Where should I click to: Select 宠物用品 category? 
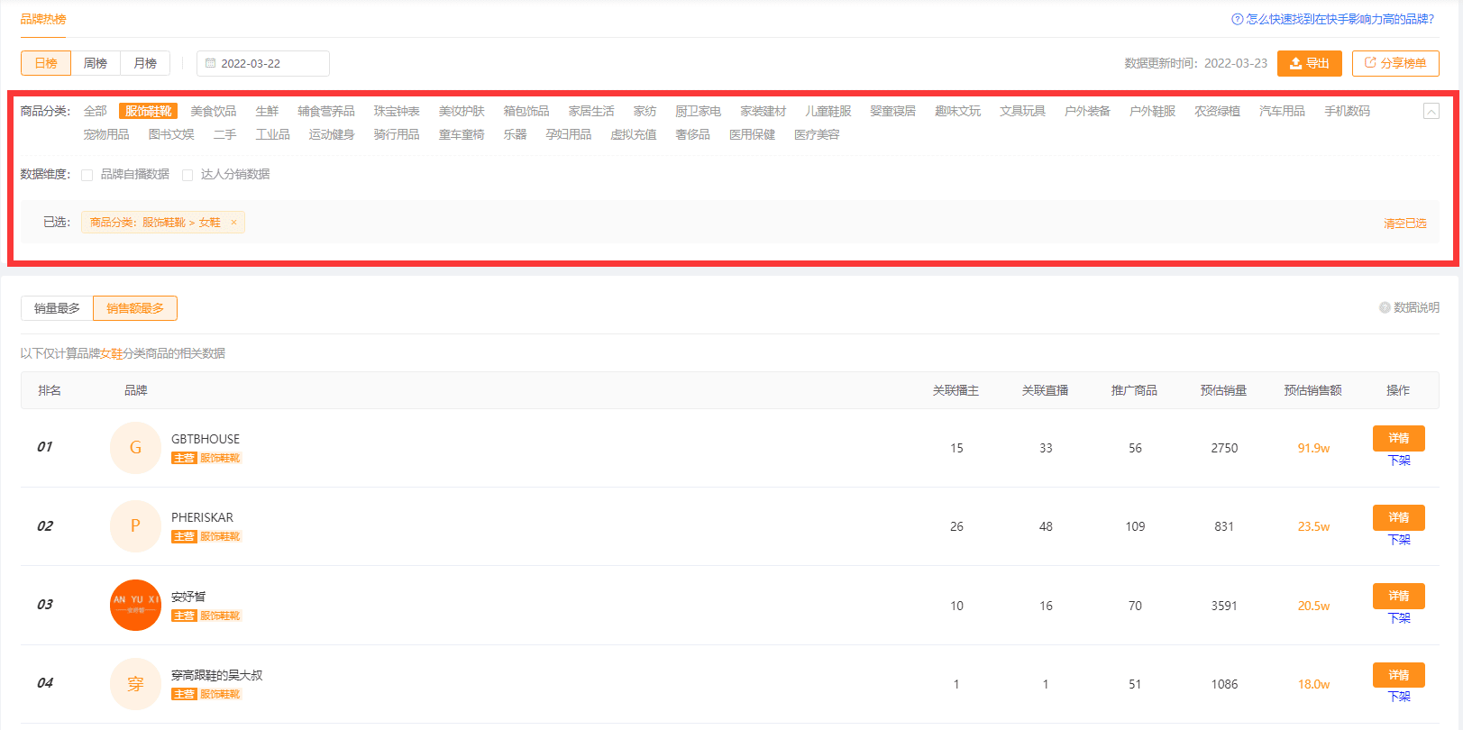pos(106,134)
